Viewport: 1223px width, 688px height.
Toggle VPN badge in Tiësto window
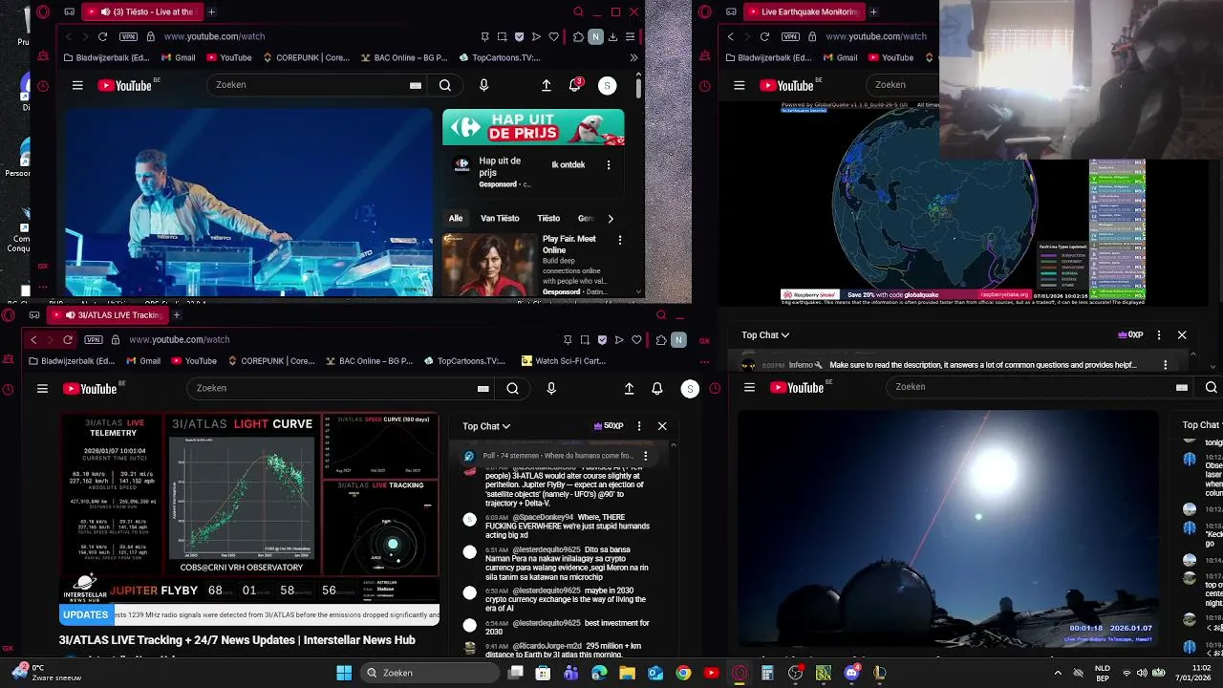pos(129,36)
